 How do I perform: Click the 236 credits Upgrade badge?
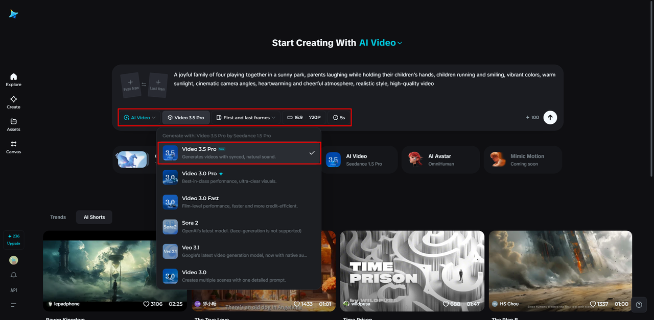[x=14, y=239]
